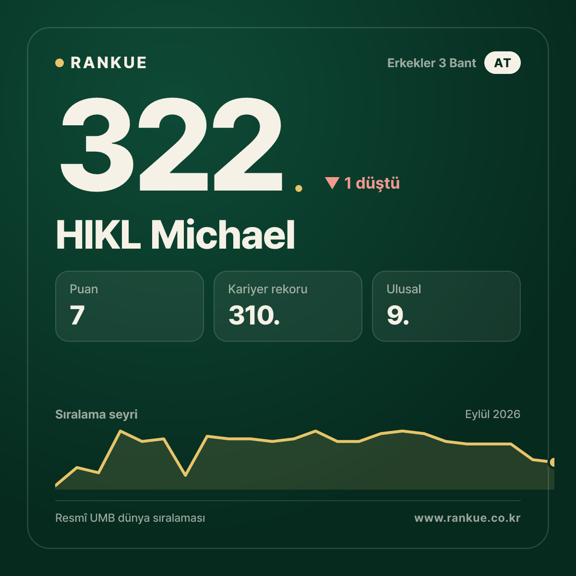Click the Ulusal rank value 9.
The height and width of the screenshot is (576, 576).
point(398,316)
